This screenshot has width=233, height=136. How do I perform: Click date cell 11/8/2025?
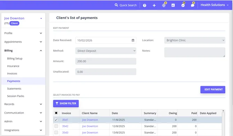[119, 120]
